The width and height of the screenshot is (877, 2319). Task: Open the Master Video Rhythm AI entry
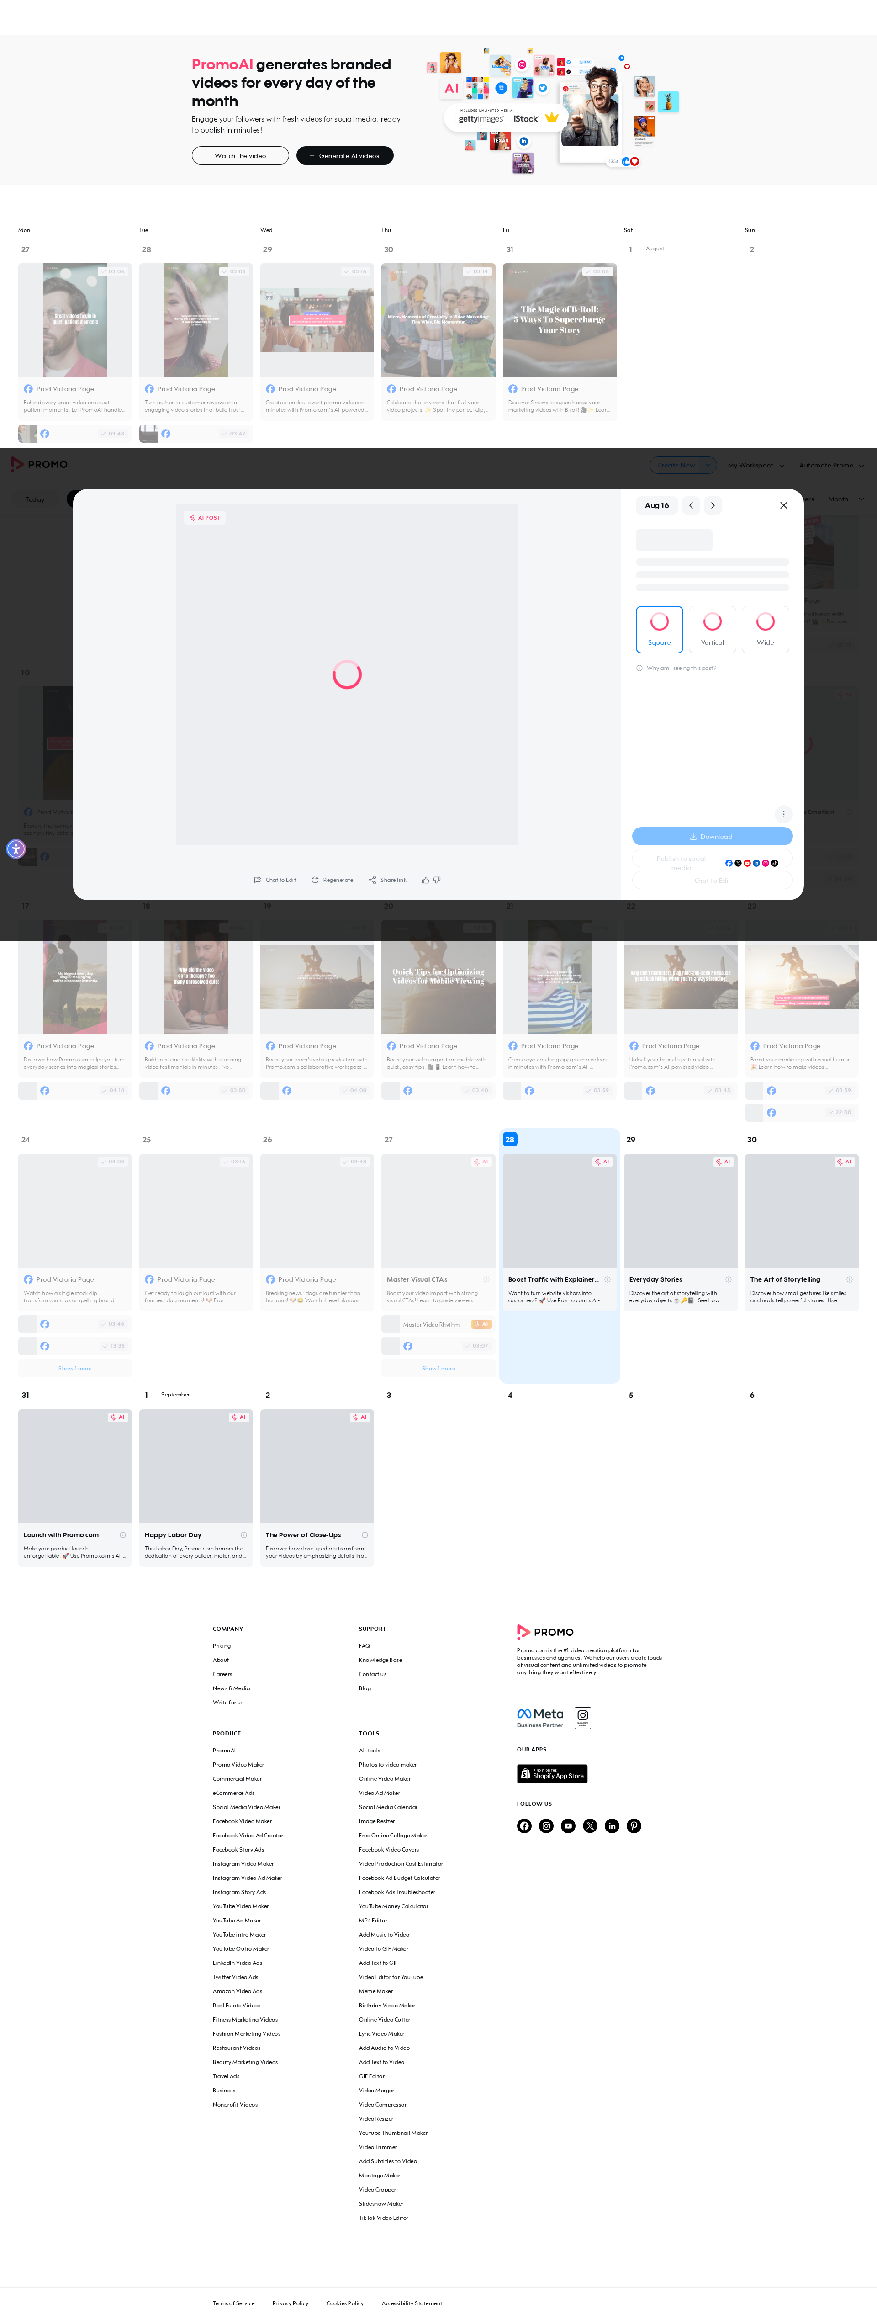tap(438, 1324)
